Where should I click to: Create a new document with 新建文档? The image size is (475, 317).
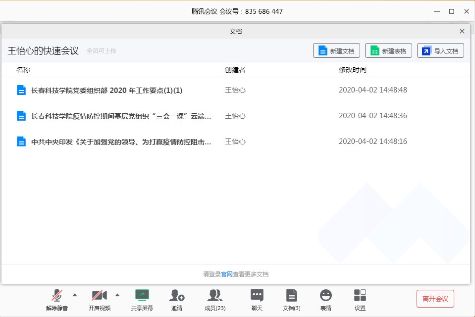pyautogui.click(x=336, y=50)
